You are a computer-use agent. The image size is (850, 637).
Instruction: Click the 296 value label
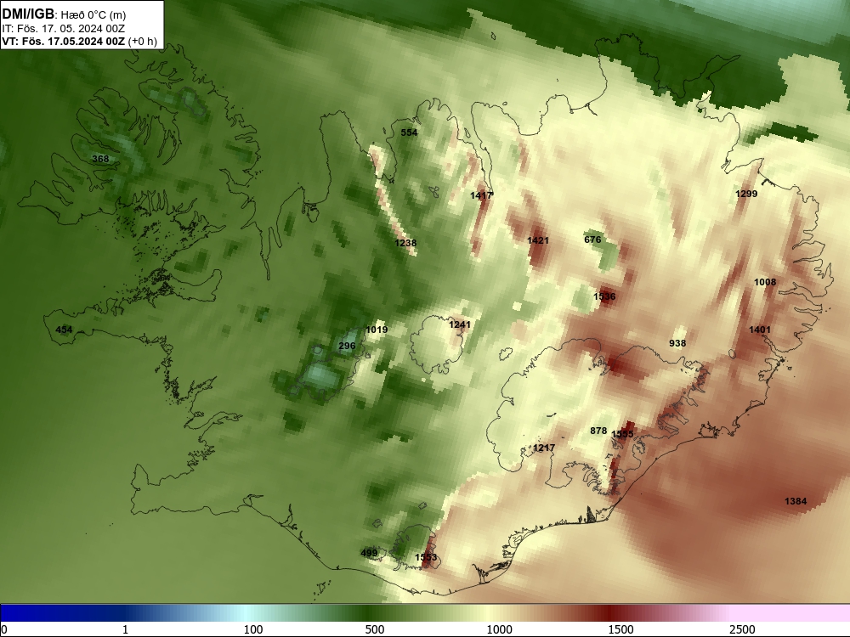point(347,346)
